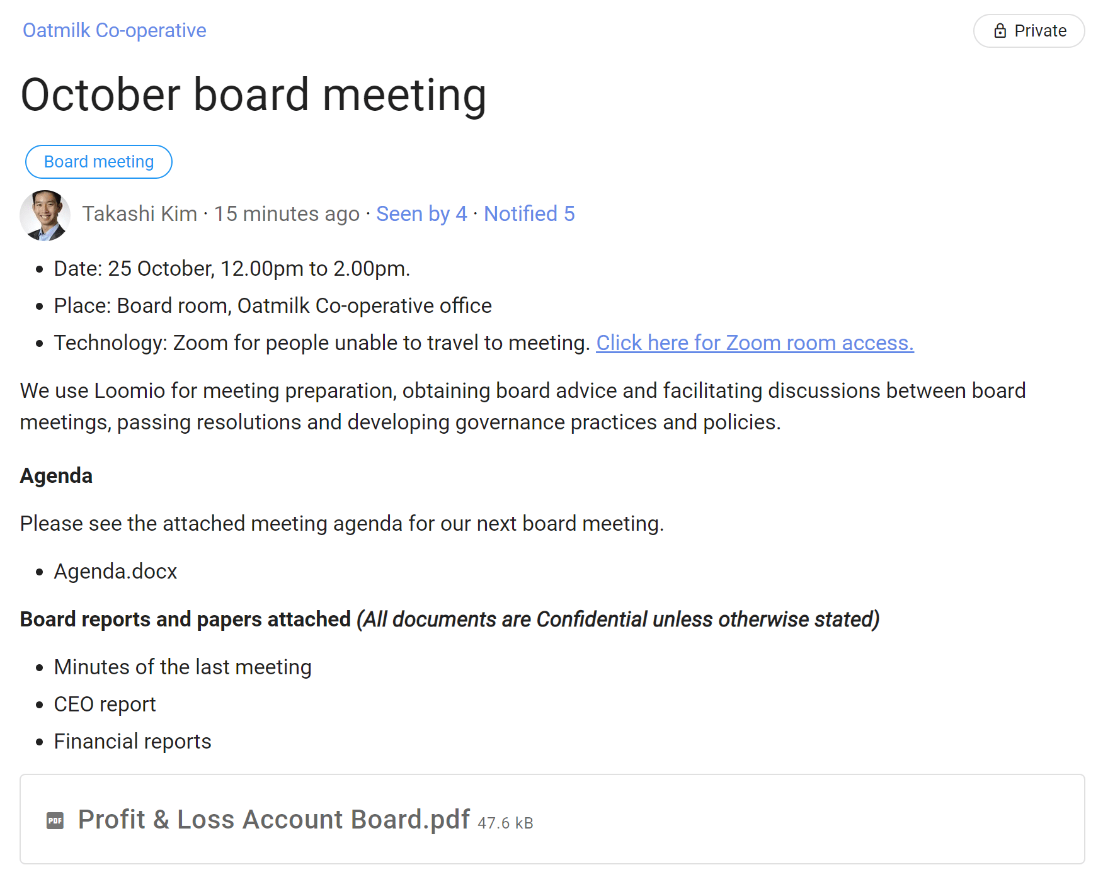Click the Takashi Kim author name

point(139,214)
